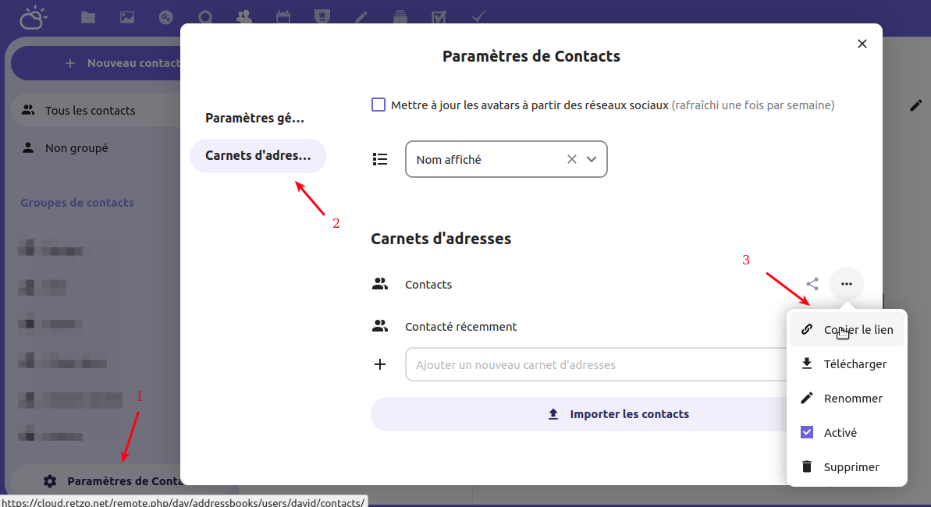Toggle the Activé checkbox in the menu
Screen dimensions: 931x507
[x=808, y=433]
